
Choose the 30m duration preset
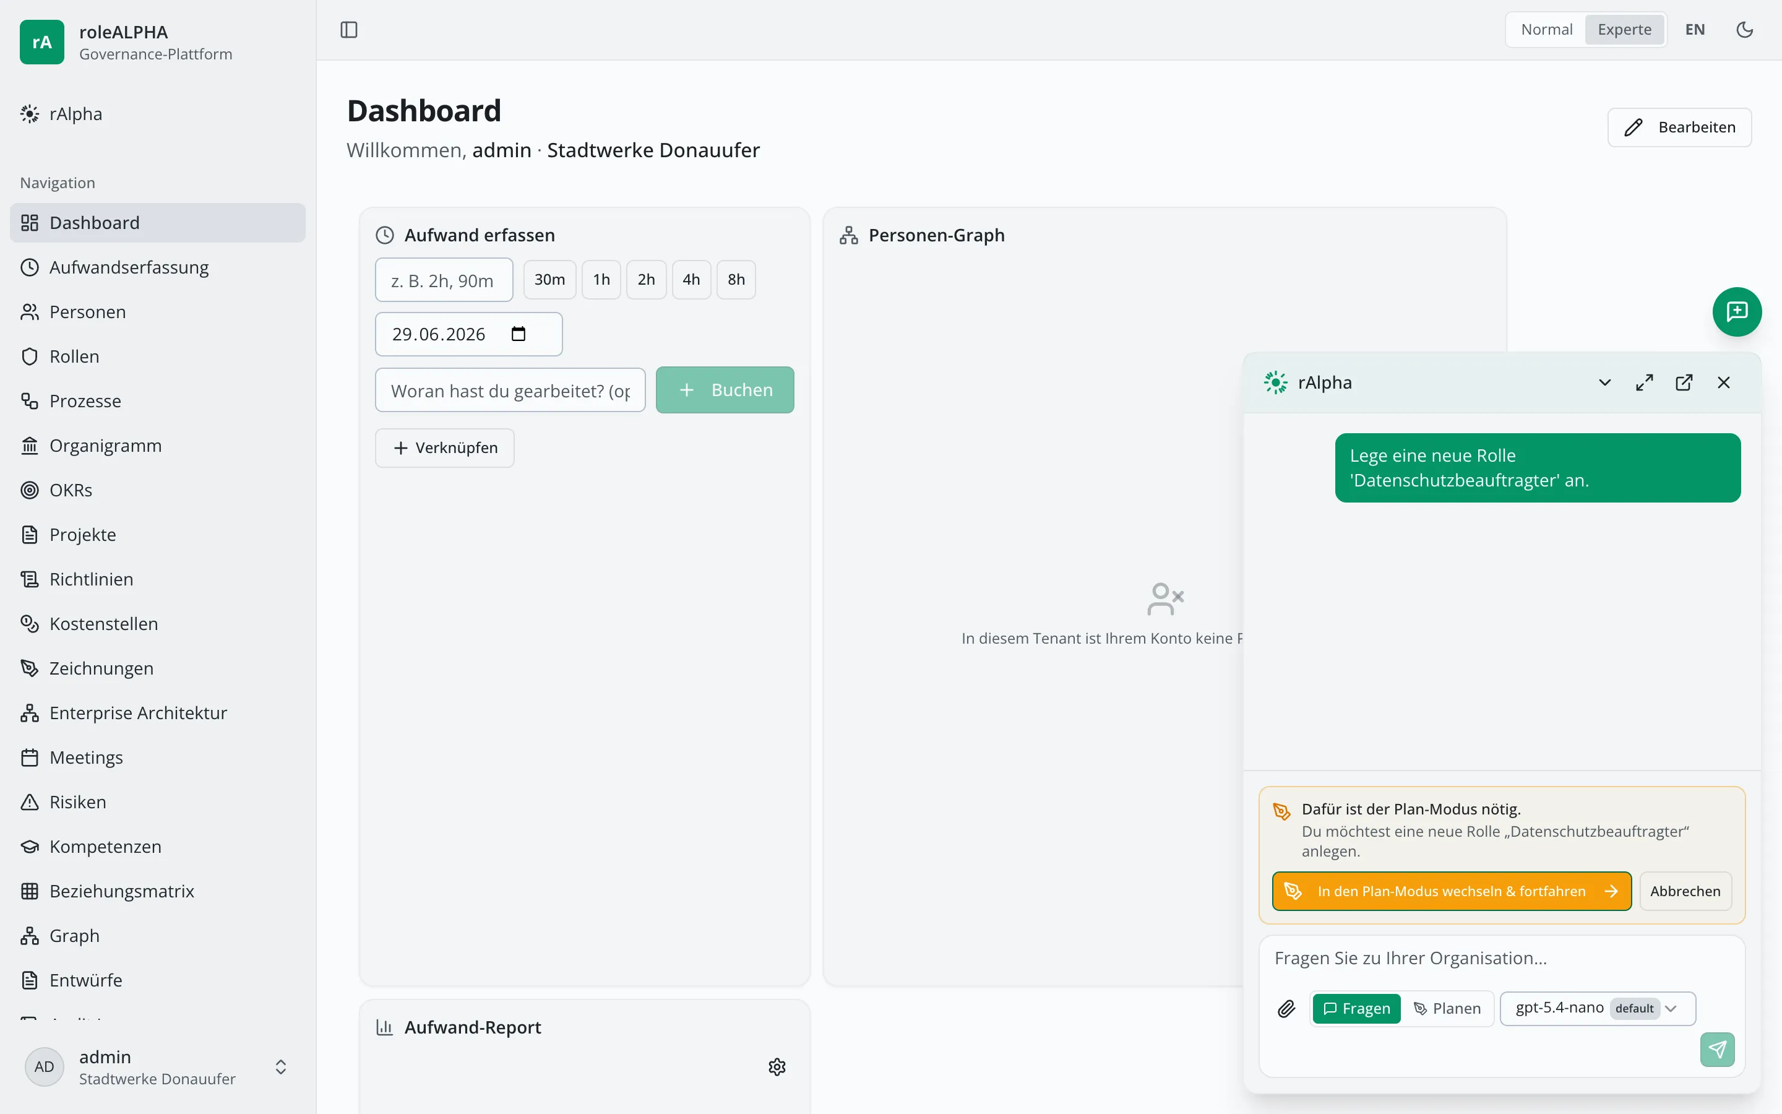click(549, 280)
